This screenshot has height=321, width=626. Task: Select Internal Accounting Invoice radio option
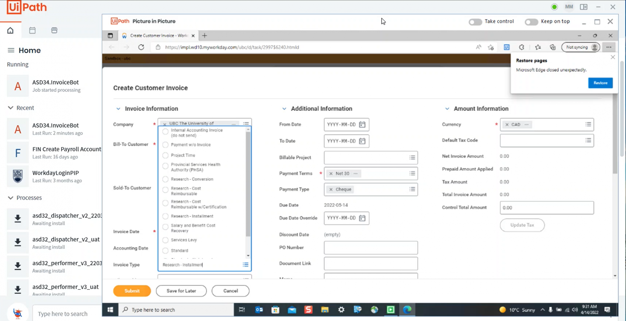click(x=166, y=132)
